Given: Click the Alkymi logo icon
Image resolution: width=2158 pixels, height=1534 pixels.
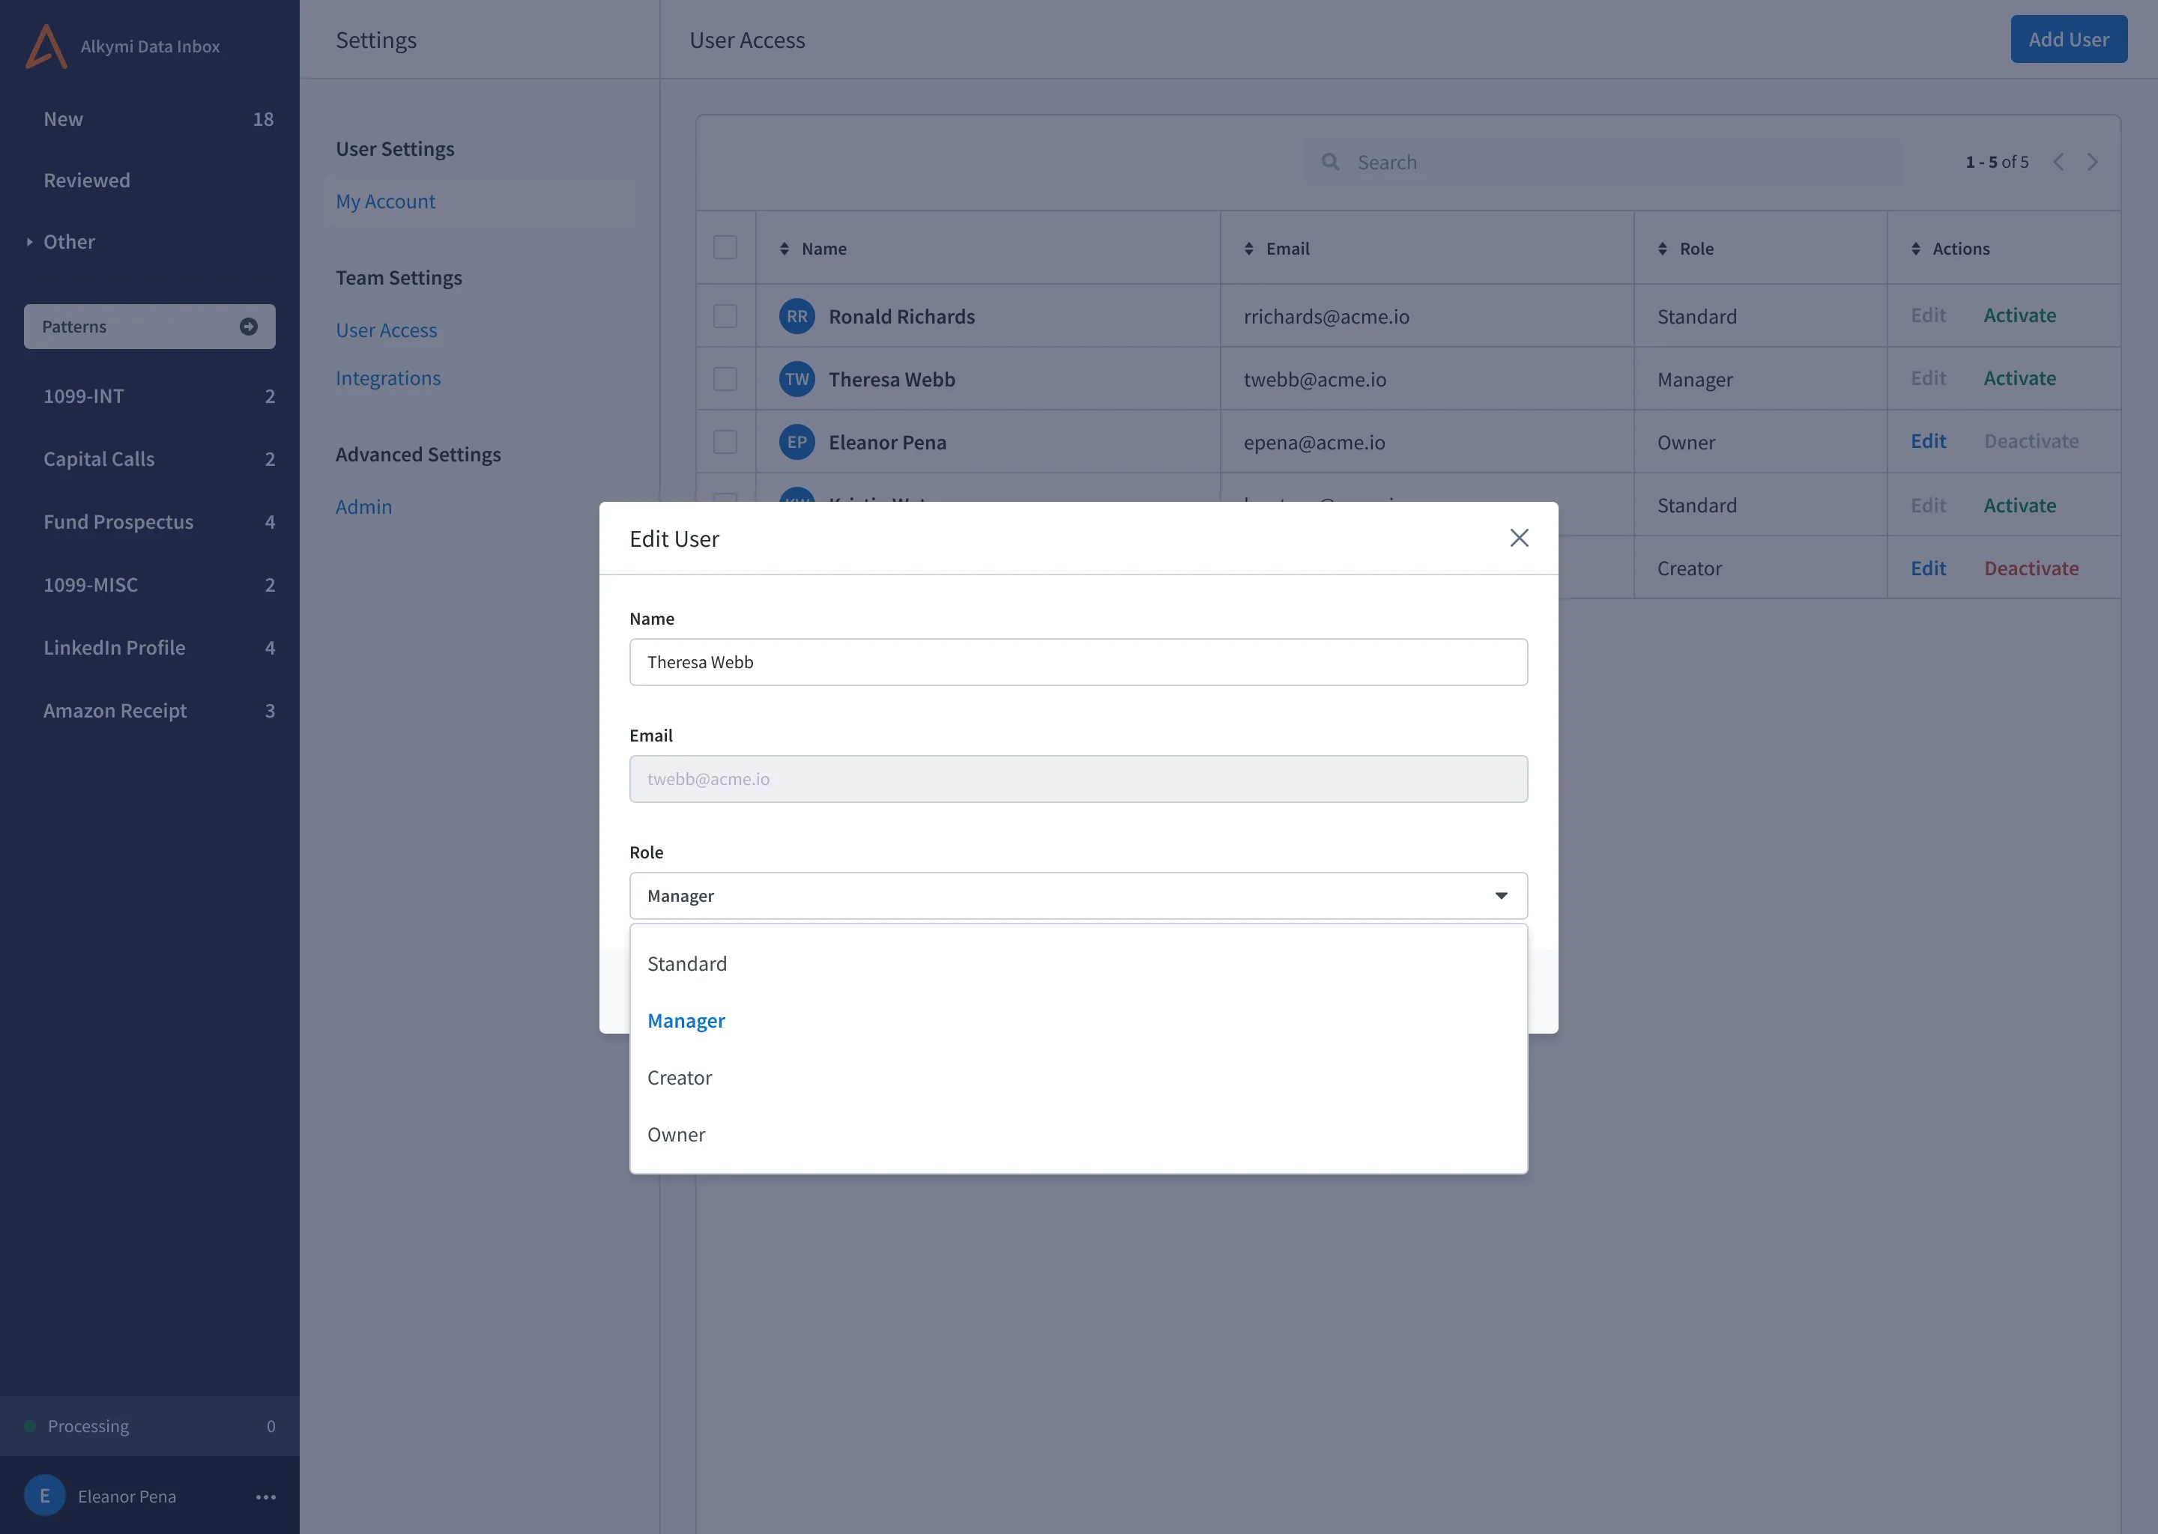Looking at the screenshot, I should pyautogui.click(x=46, y=46).
